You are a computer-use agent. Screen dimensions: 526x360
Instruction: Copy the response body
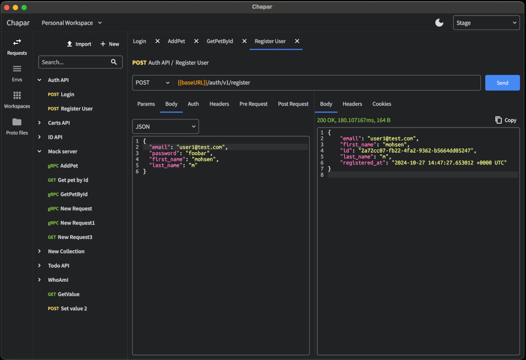[x=505, y=120]
